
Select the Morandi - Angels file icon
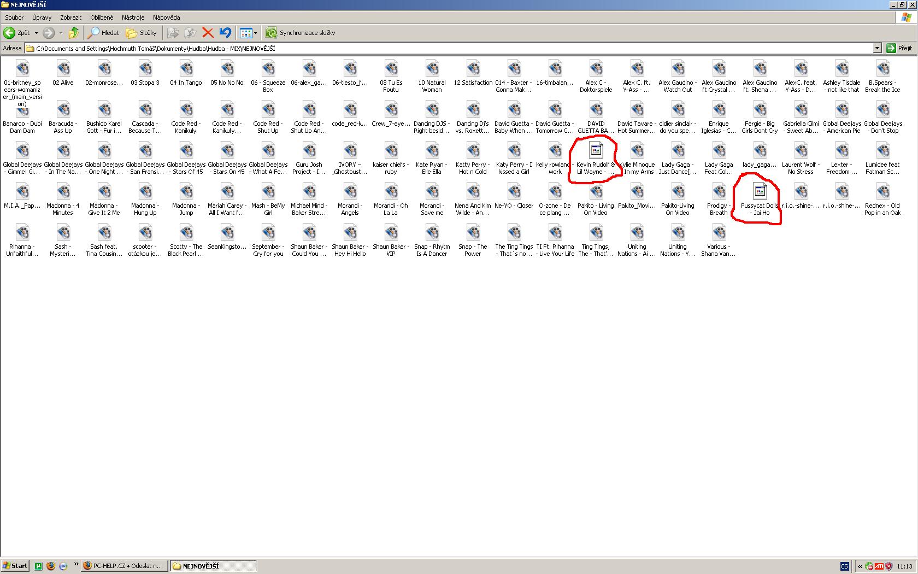350,191
